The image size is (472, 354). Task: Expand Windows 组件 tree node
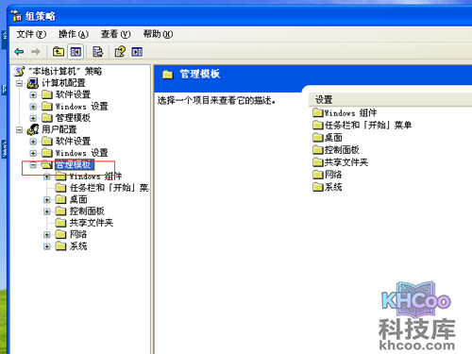tap(47, 177)
